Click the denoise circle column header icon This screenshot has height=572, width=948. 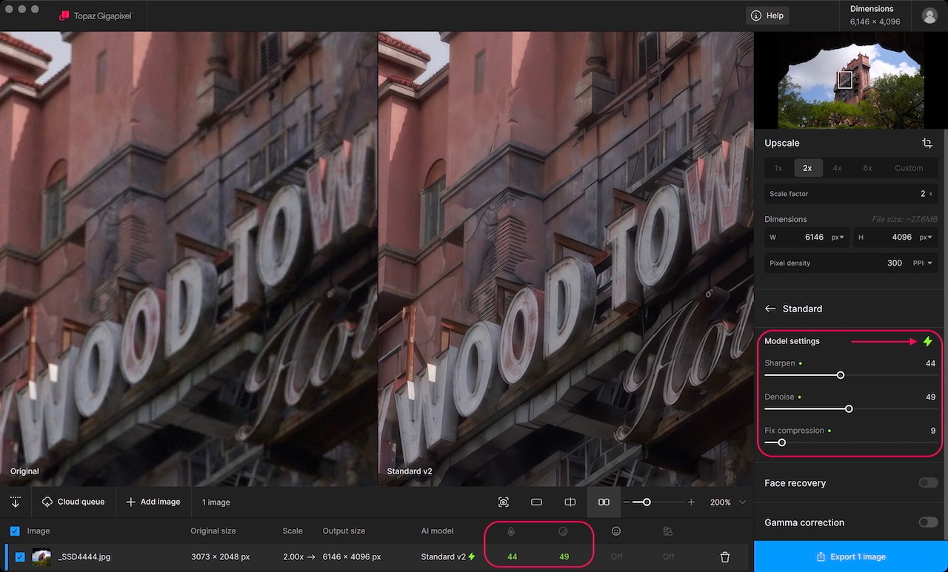(563, 531)
